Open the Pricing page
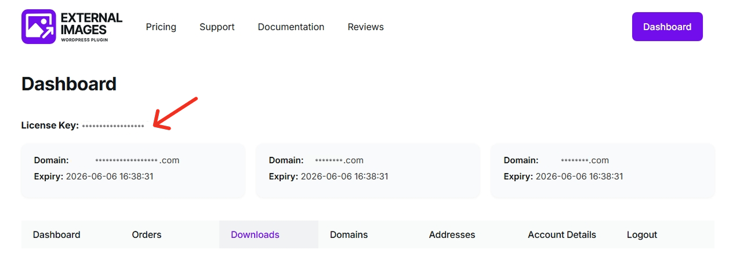The width and height of the screenshot is (729, 268). click(x=161, y=27)
